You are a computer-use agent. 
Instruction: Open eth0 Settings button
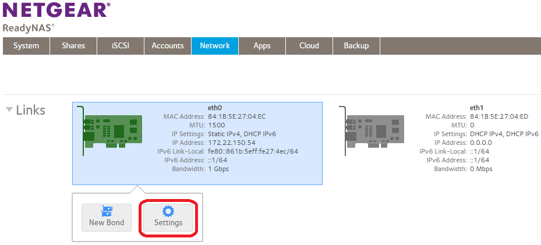tap(168, 218)
